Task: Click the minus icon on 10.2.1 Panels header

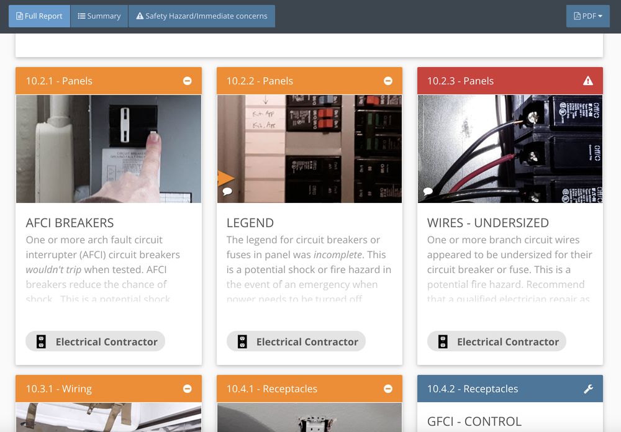Action: pyautogui.click(x=188, y=81)
